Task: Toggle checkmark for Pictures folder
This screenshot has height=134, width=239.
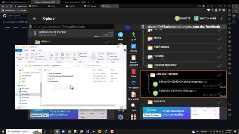Action: click(x=219, y=57)
